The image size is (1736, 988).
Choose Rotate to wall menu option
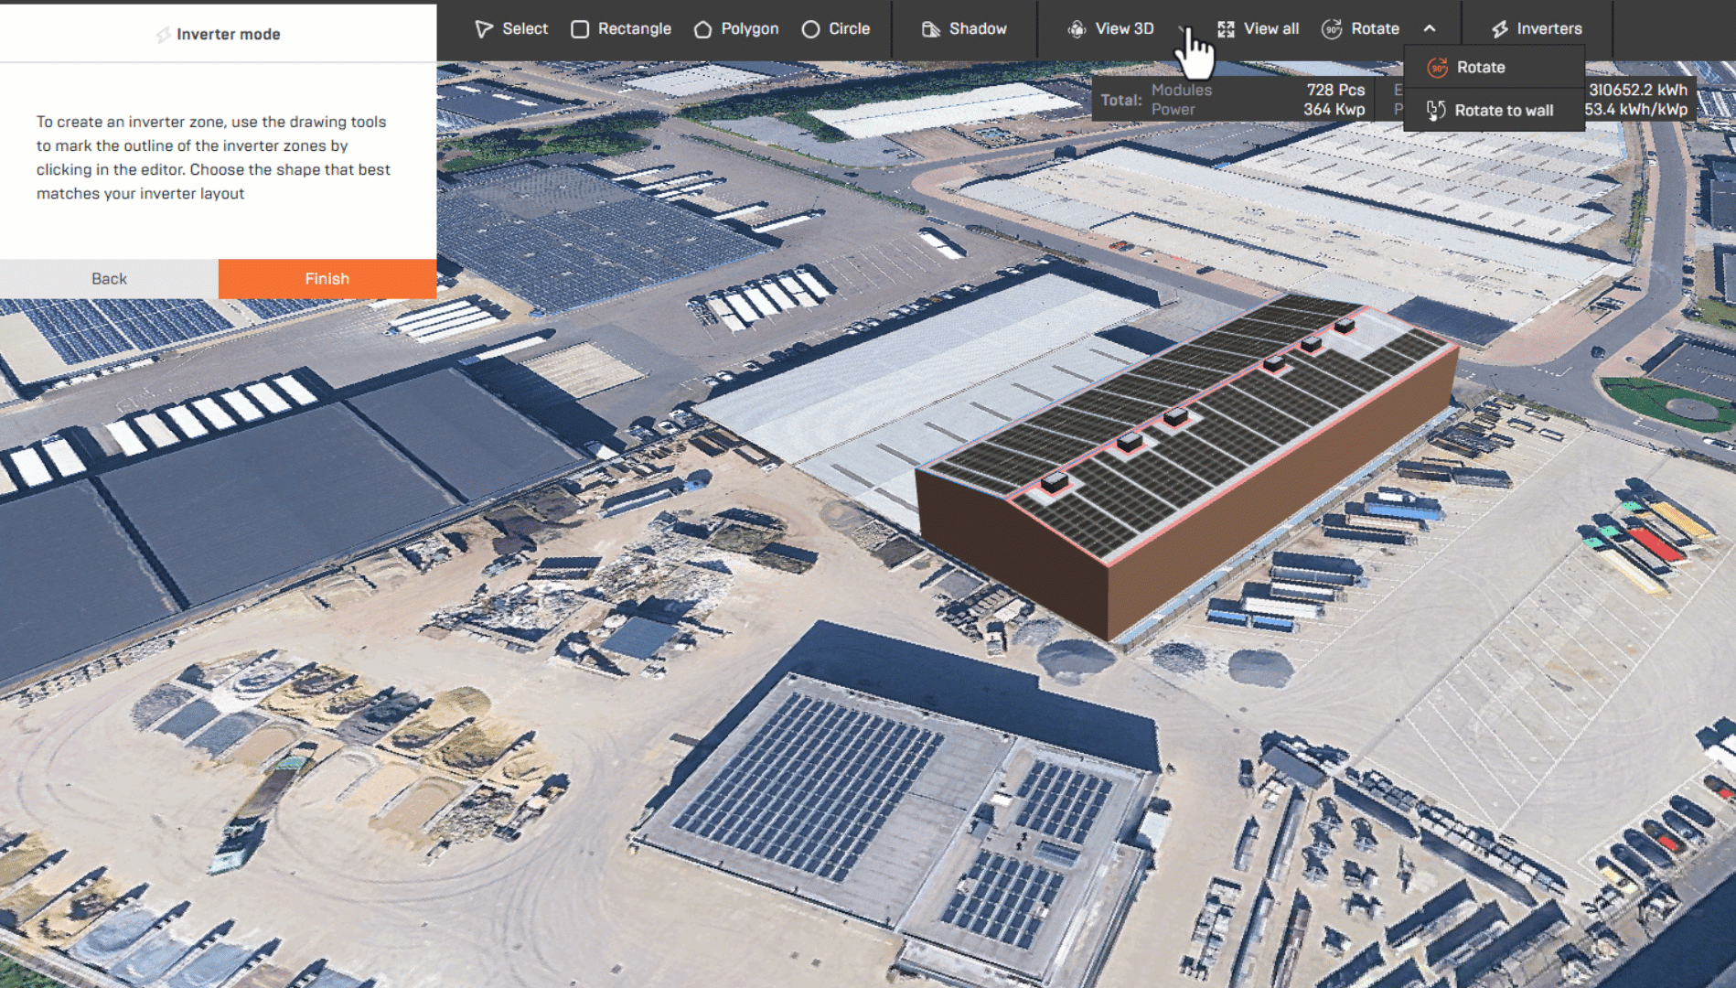[x=1503, y=111]
